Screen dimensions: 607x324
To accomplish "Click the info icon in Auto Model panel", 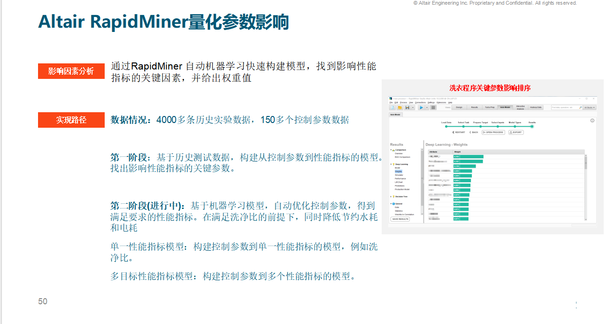I will [592, 121].
